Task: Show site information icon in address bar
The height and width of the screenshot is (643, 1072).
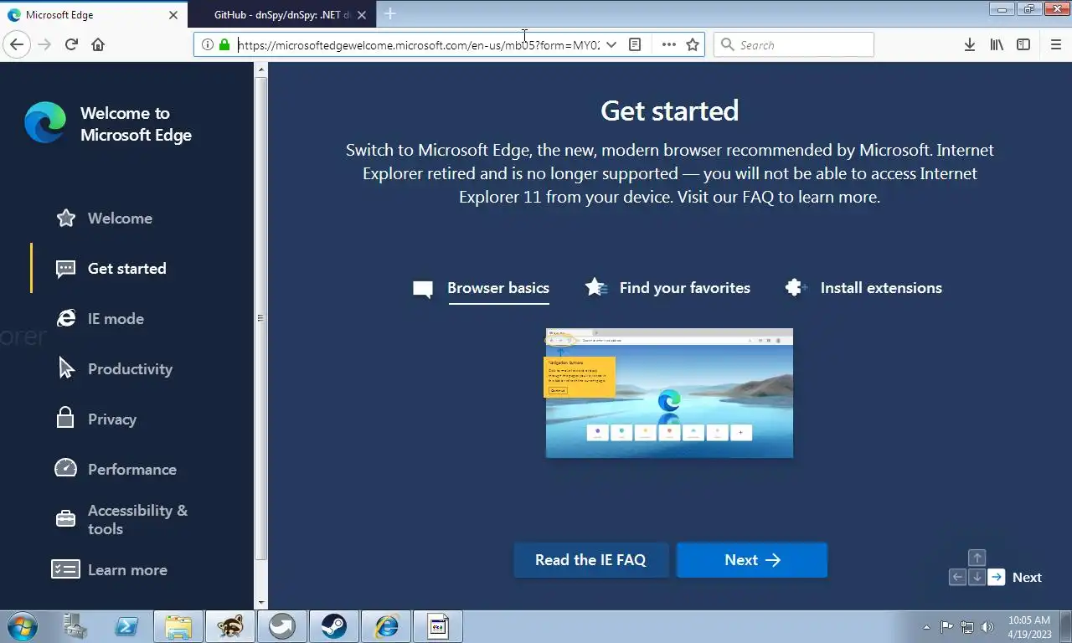Action: pos(207,45)
